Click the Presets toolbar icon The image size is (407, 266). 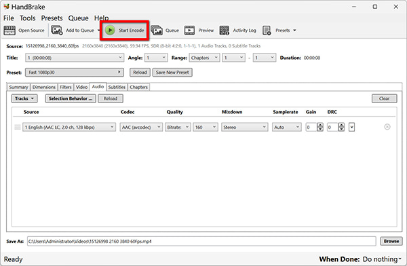[x=267, y=30]
